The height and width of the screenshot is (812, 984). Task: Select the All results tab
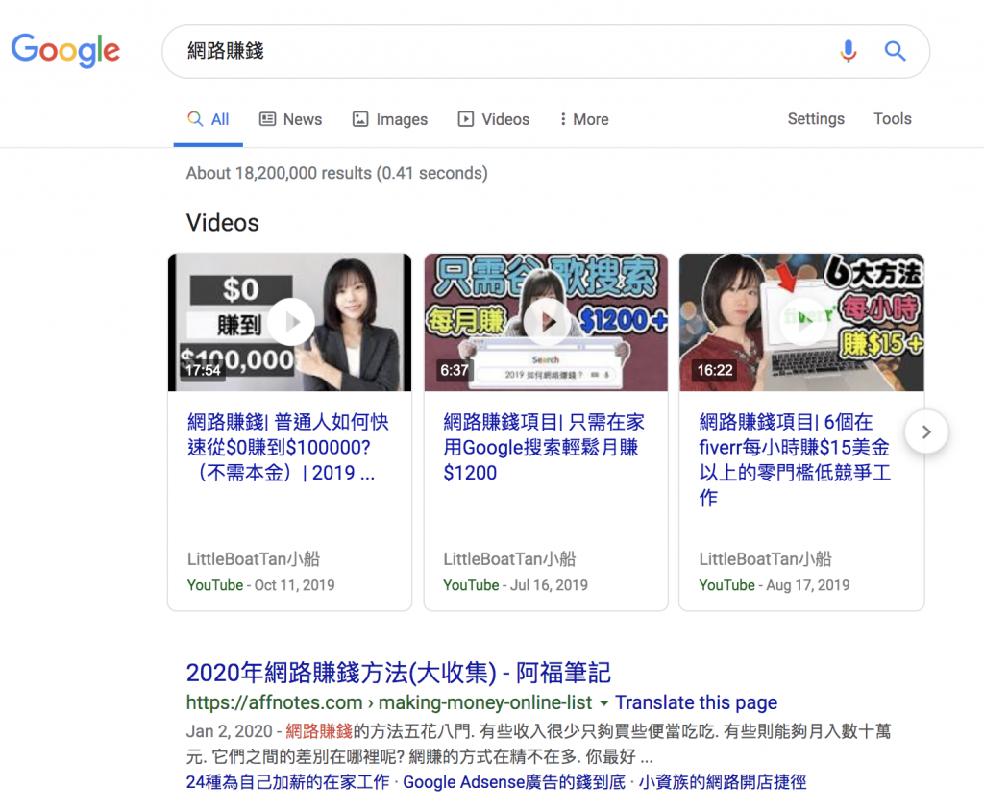(x=209, y=119)
